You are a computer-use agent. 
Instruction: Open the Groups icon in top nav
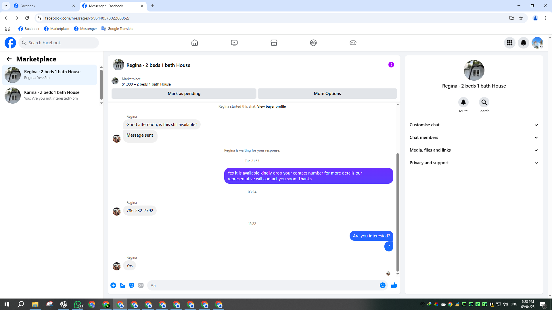click(x=313, y=43)
